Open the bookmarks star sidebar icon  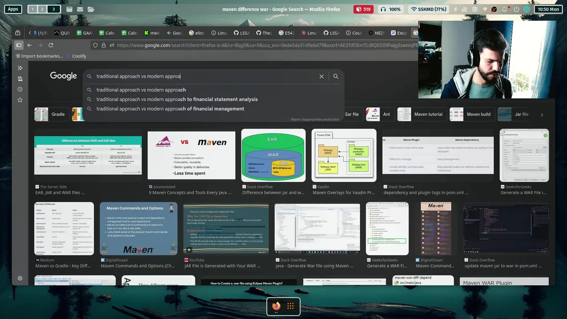[x=20, y=100]
